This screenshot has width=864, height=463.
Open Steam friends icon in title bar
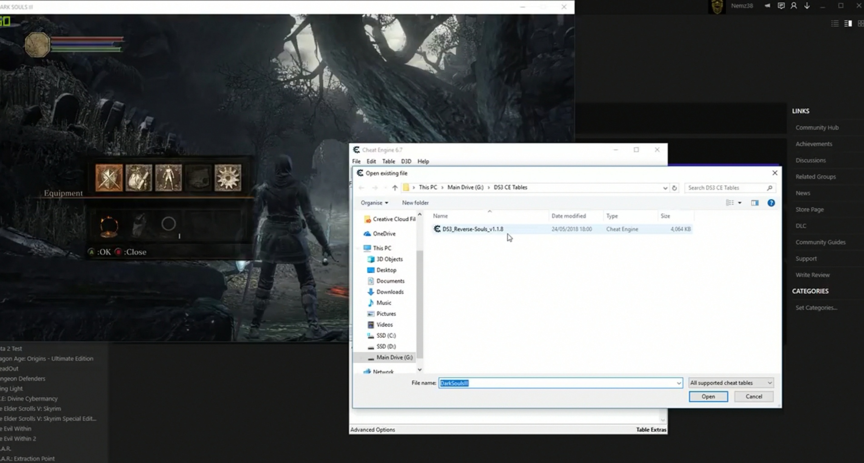tap(794, 6)
